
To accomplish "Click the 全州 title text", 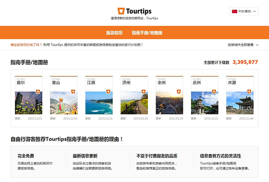I will click(x=162, y=82).
